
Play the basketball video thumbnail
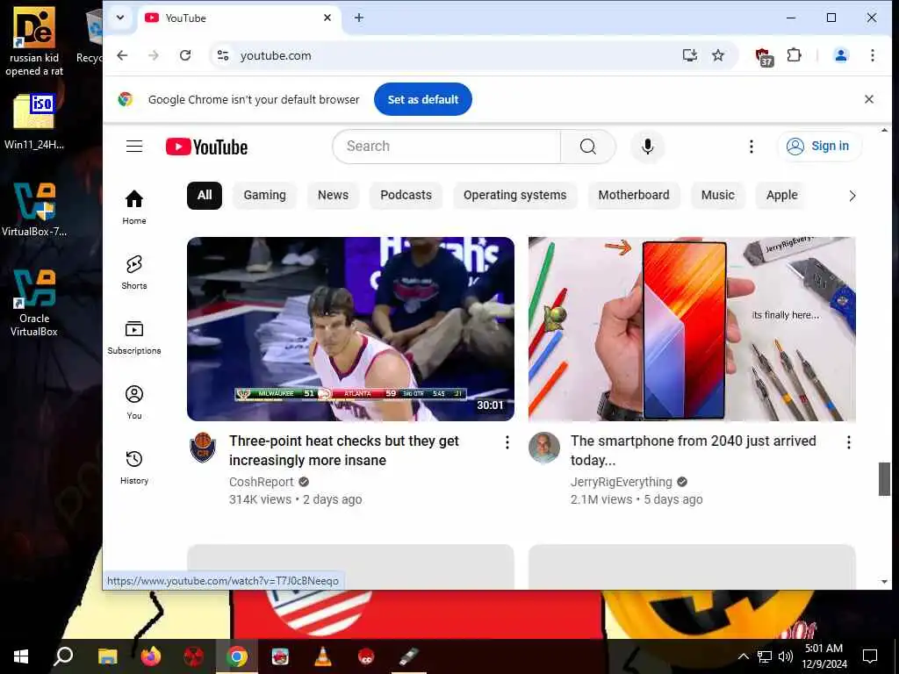pos(350,329)
